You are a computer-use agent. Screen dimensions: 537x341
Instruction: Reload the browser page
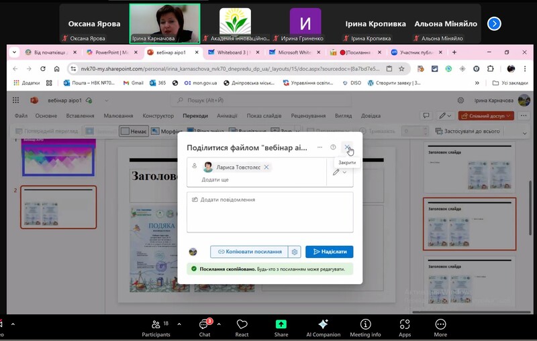click(x=43, y=69)
